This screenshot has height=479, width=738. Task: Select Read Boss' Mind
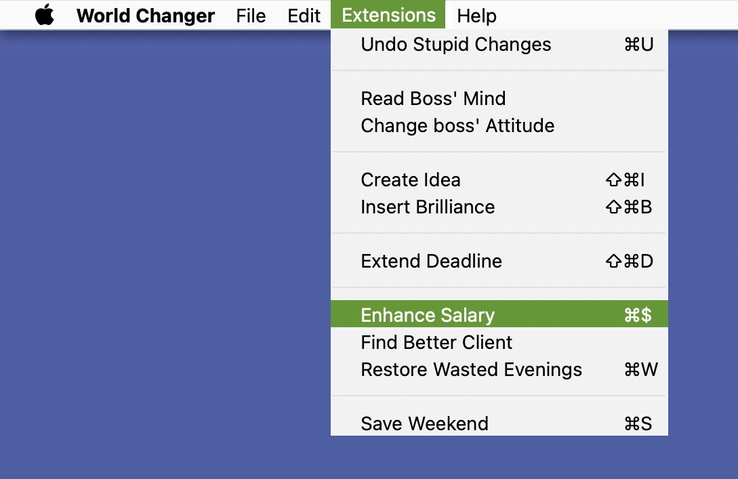[433, 99]
